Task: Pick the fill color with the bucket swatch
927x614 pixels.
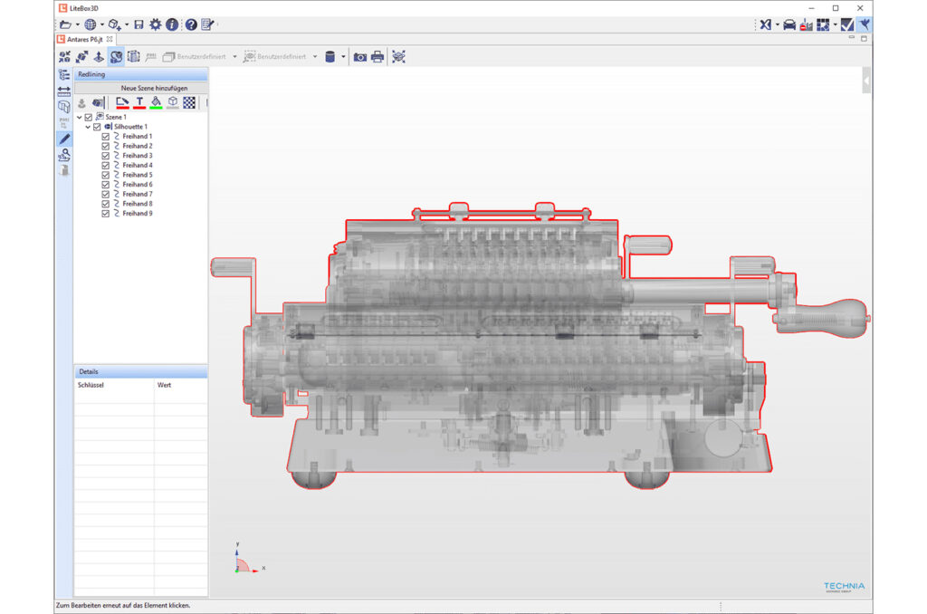Action: pyautogui.click(x=156, y=102)
